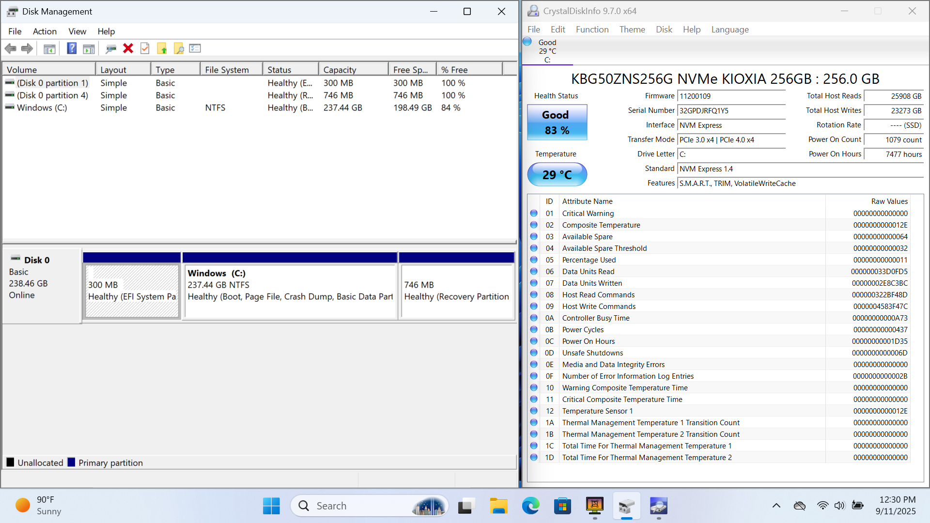Viewport: 930px width, 523px height.
Task: Click the folder with green arrow icon
Action: (x=162, y=48)
